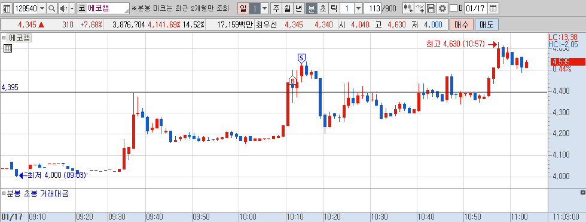
Task: Click the add indicator line icon
Action: [420, 8]
